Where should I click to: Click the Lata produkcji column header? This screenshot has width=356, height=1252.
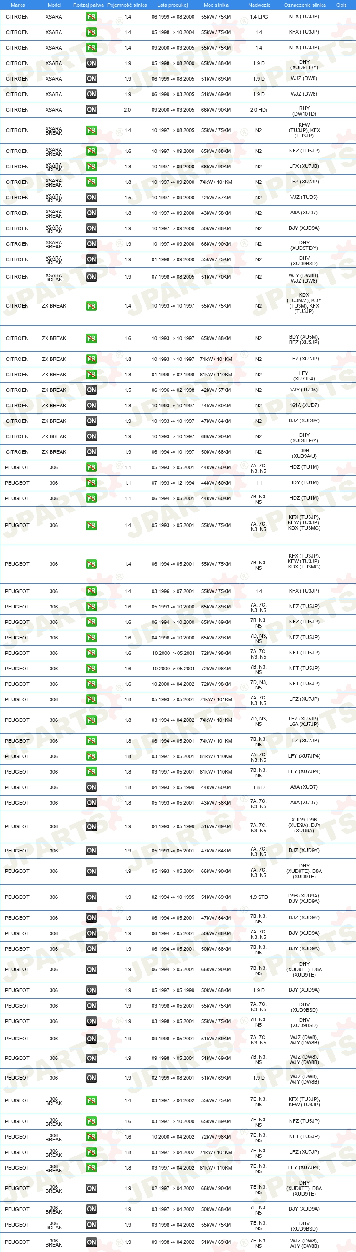173,5
